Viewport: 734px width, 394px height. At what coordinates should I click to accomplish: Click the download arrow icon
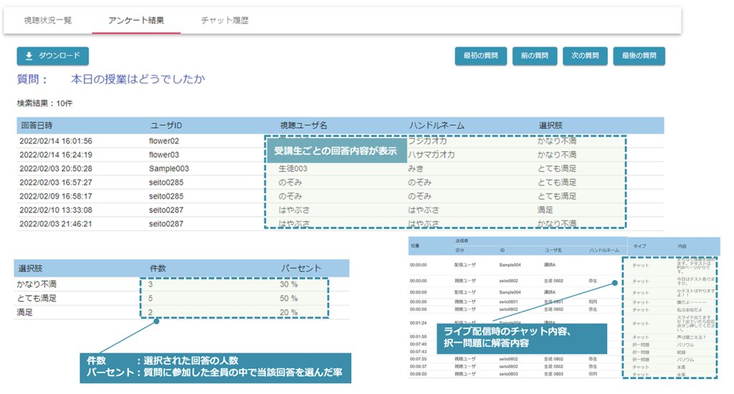click(29, 56)
